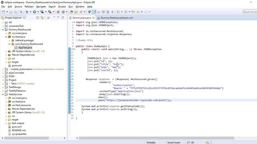Collapse the WebServices project node
257x144 pixels.
pos(3,94)
